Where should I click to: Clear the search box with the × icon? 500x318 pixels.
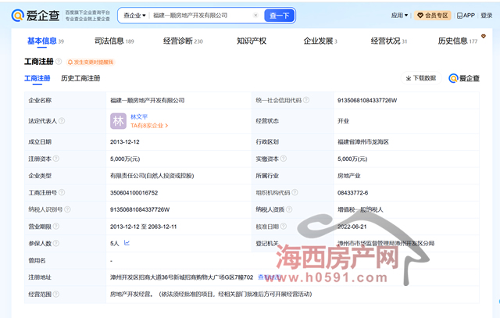tap(255, 16)
